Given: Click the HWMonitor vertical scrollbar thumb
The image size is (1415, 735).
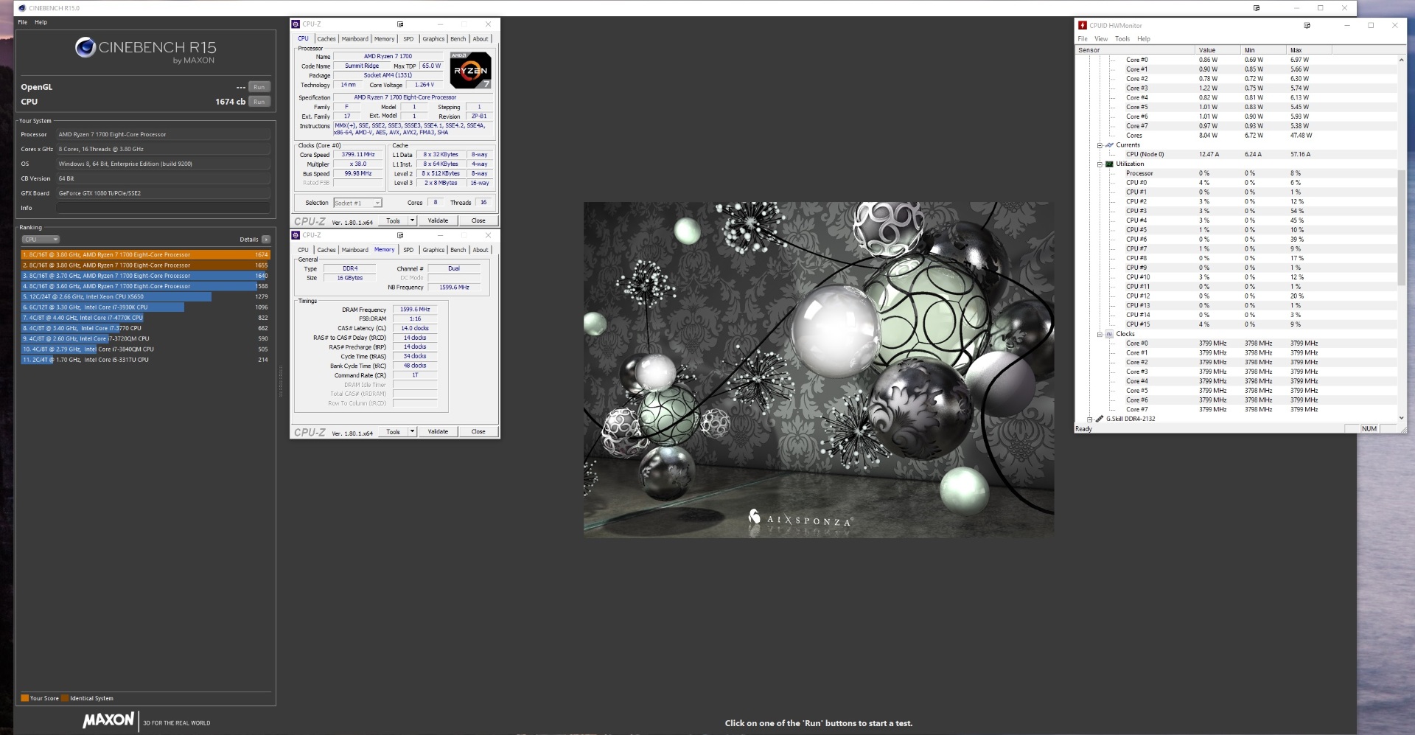Looking at the screenshot, I should click(x=1401, y=227).
